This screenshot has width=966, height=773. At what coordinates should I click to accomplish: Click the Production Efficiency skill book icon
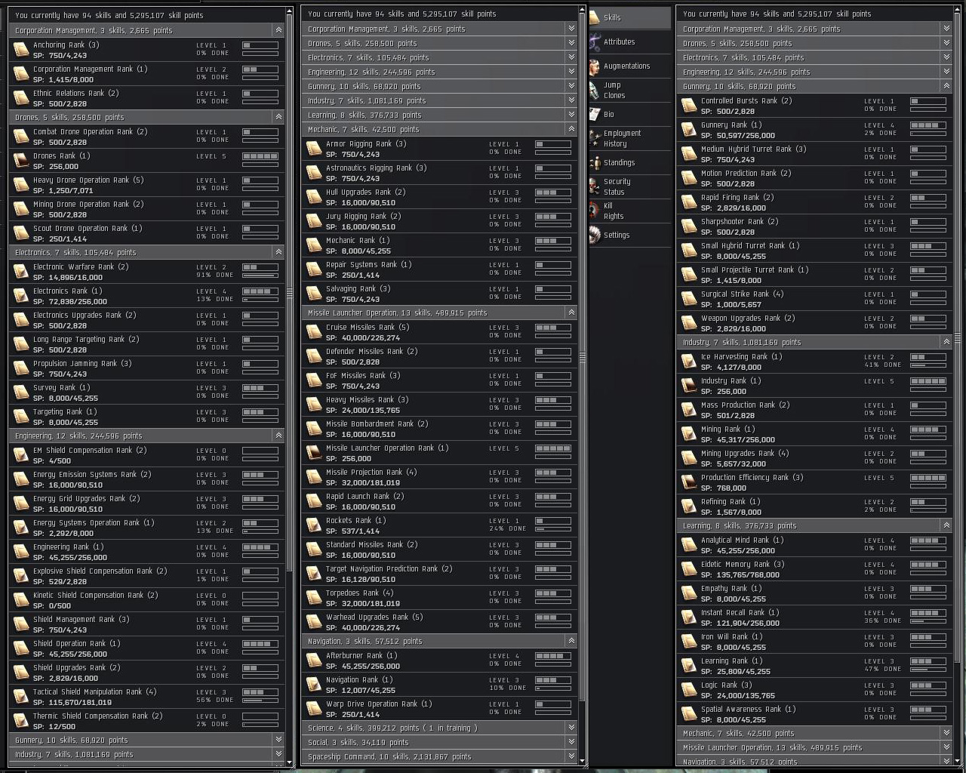tap(689, 482)
